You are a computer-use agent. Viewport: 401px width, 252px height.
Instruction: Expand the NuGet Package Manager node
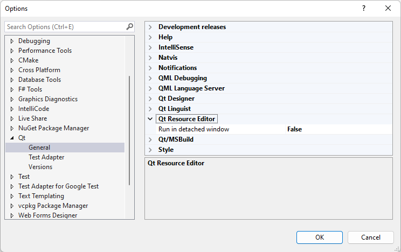point(12,128)
